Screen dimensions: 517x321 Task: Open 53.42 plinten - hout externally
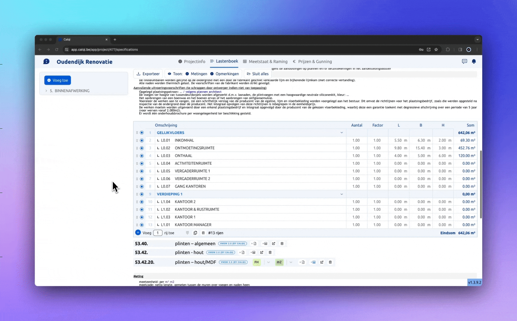pos(262,253)
